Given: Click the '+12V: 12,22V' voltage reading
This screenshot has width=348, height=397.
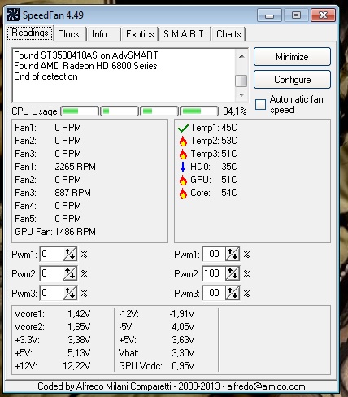Looking at the screenshot, I should point(53,366).
